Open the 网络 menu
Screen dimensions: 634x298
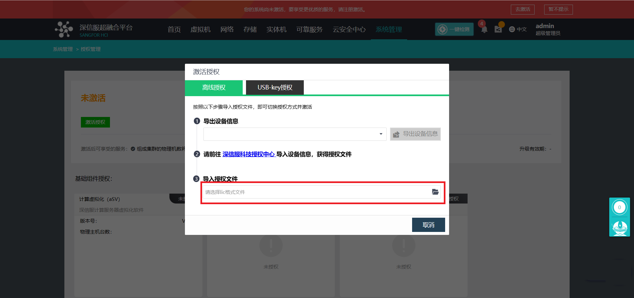227,29
